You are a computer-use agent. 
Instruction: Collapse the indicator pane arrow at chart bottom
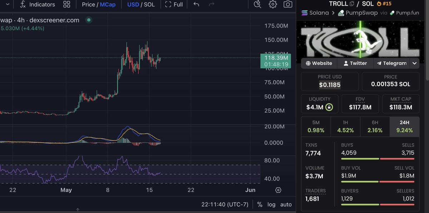[78, 210]
